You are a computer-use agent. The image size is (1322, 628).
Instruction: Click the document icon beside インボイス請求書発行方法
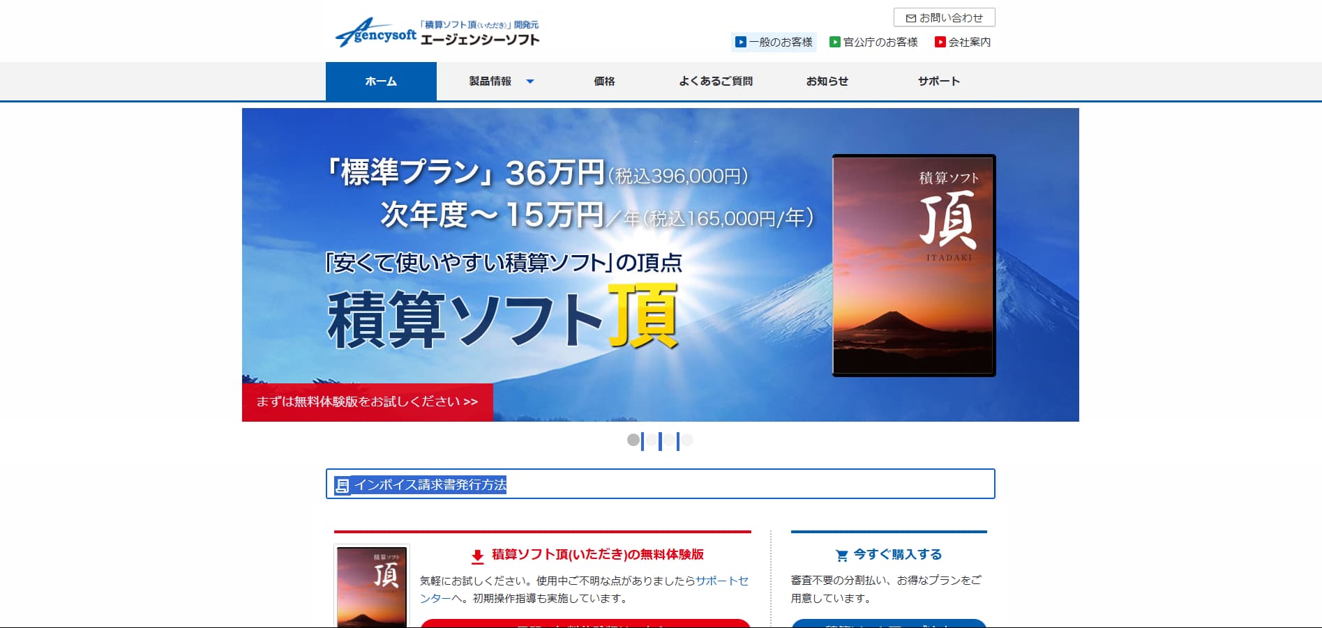(x=342, y=485)
